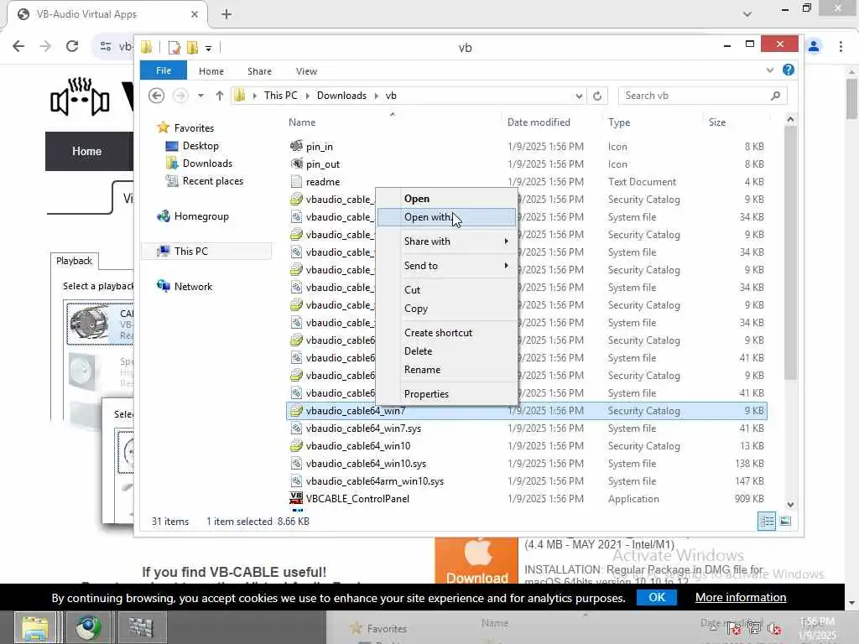The image size is (859, 644).
Task: Switch to large icons view layout
Action: [785, 522]
